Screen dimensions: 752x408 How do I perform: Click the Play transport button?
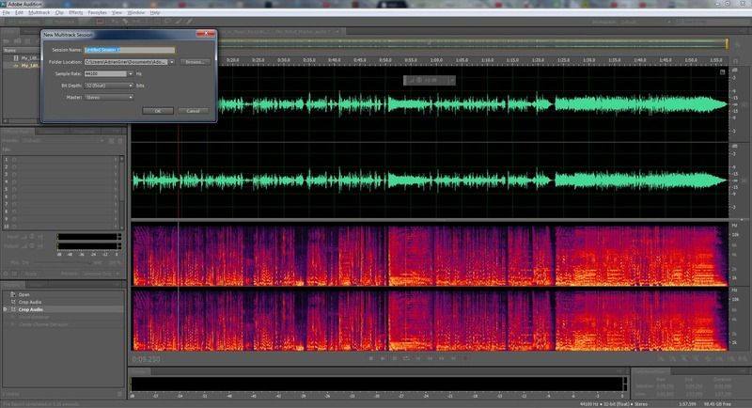click(x=383, y=358)
